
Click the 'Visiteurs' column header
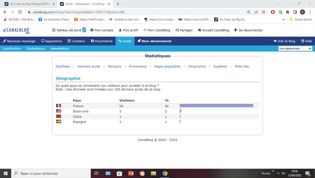click(x=127, y=100)
